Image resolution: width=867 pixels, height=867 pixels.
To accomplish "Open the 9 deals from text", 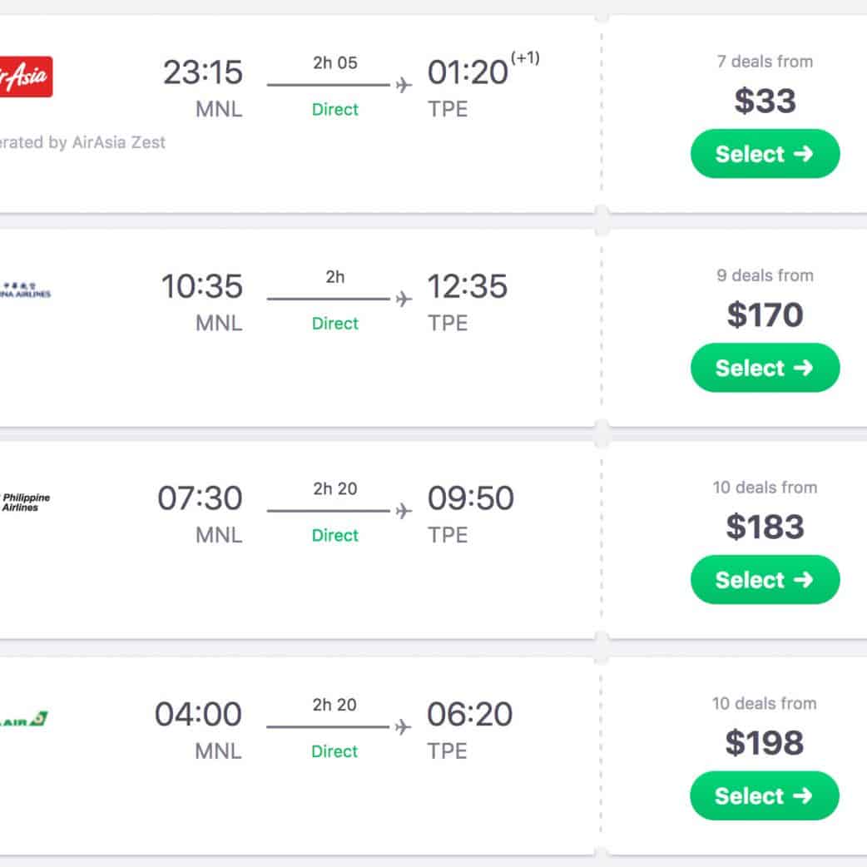I will (765, 275).
